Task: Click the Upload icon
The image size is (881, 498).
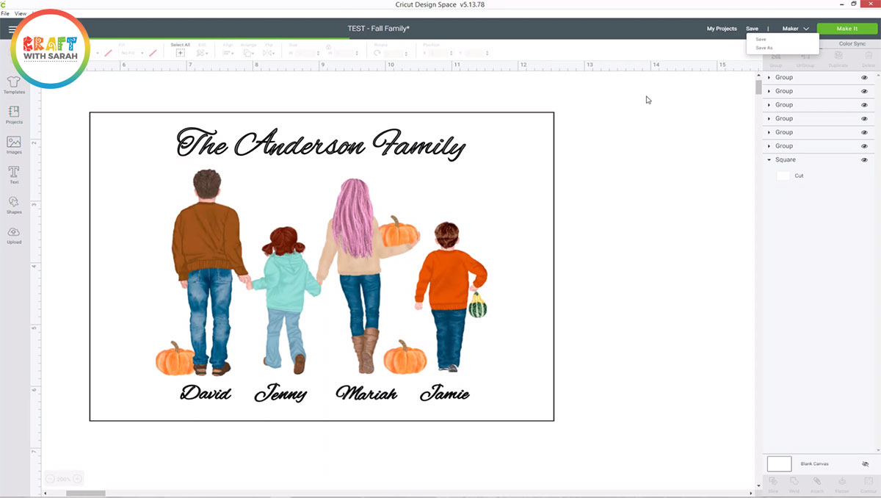Action: [x=14, y=234]
